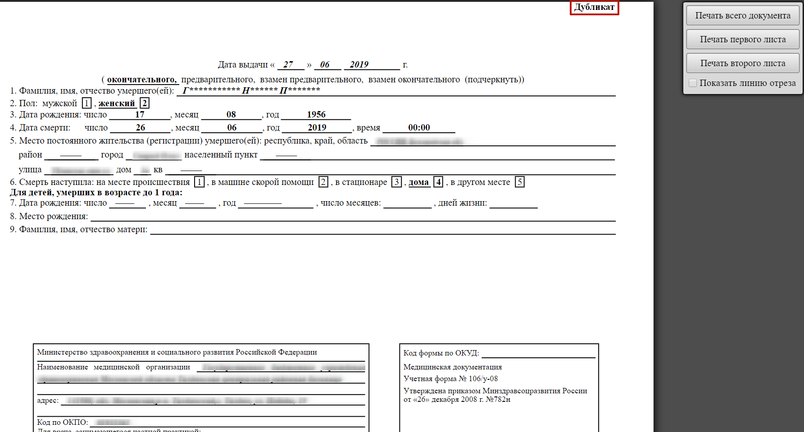Click underlined 'женский' text

[x=117, y=103]
